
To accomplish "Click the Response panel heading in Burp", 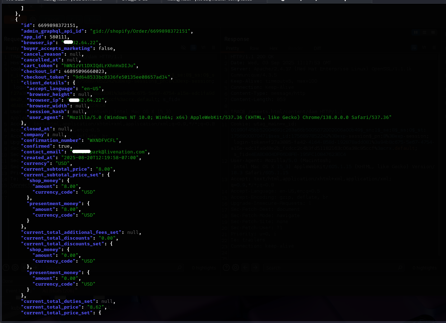I will click(x=236, y=39).
